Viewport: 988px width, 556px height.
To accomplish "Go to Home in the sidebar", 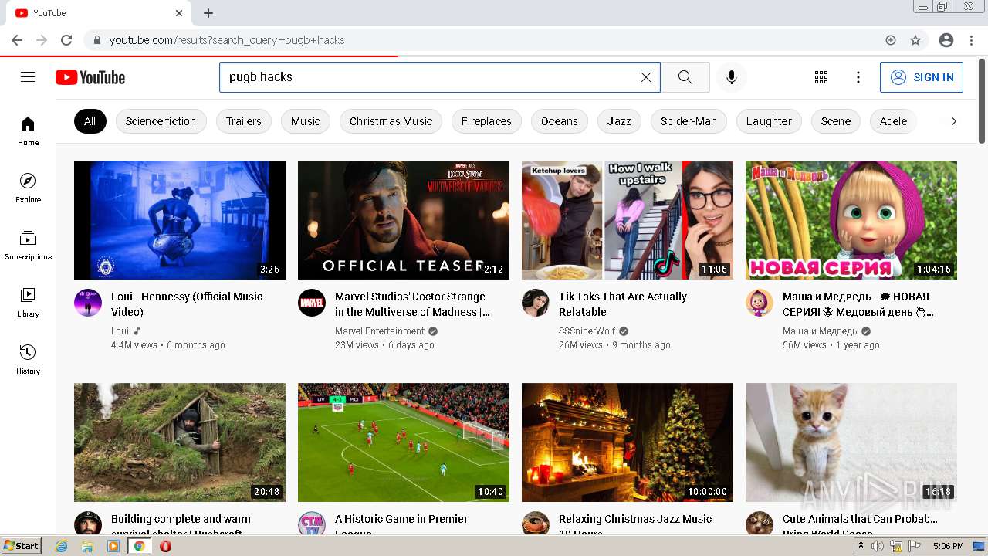I will pyautogui.click(x=28, y=131).
